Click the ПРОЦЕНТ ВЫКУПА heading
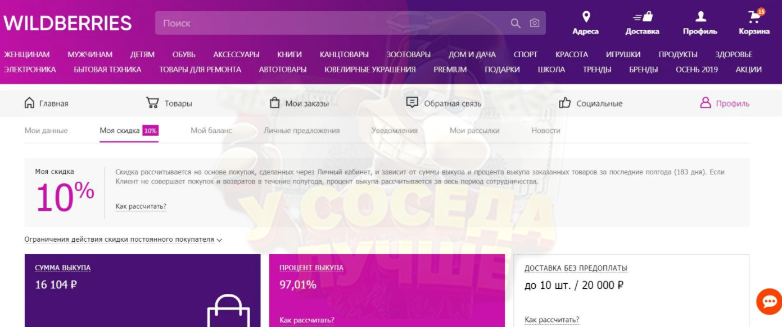The height and width of the screenshot is (327, 782). pyautogui.click(x=311, y=268)
